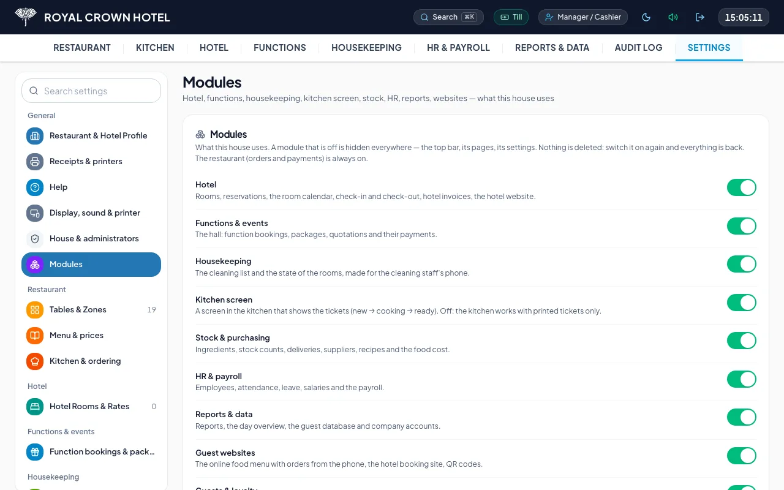The image size is (784, 490).
Task: Open the Manager / Cashier user button
Action: tap(583, 17)
